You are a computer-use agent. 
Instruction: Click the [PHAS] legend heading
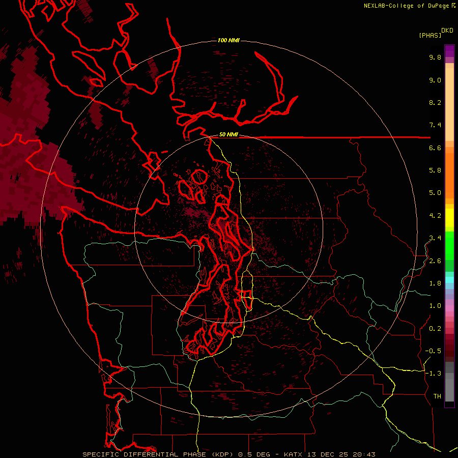(x=430, y=35)
